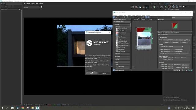This screenshot has height=110, width=196.
Task: Click the Locate button
Action: [x=184, y=43]
